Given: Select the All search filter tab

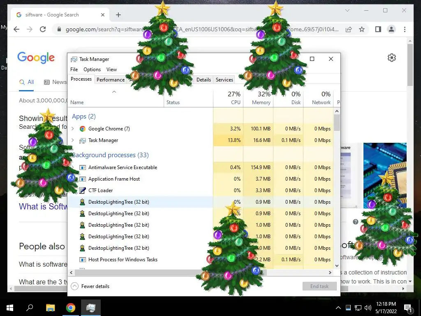Looking at the screenshot, I should click(x=26, y=82).
